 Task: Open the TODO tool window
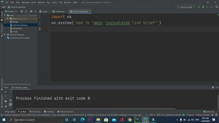[x=10, y=112]
